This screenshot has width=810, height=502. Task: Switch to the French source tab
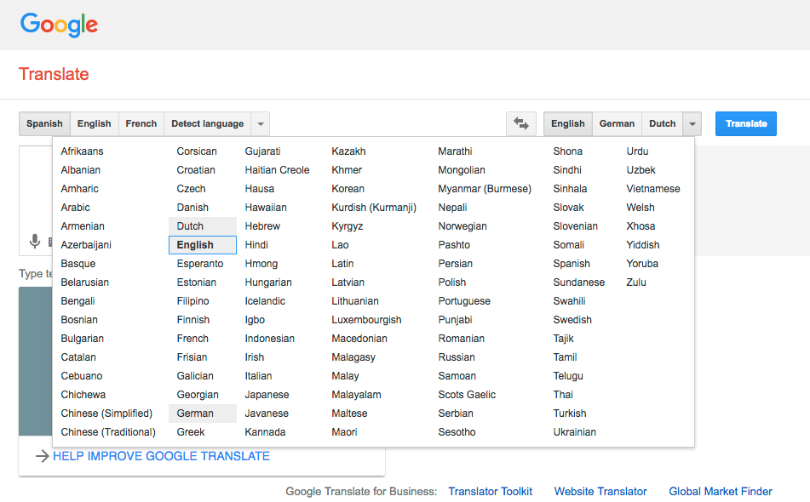pos(141,123)
